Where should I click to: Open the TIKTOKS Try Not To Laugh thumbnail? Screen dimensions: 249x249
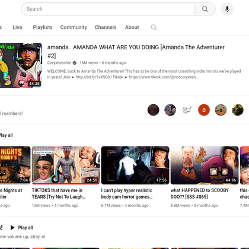(x=66, y=165)
